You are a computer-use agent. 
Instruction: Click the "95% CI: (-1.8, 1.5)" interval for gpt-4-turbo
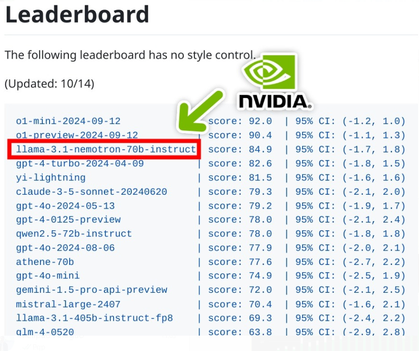pyautogui.click(x=350, y=163)
